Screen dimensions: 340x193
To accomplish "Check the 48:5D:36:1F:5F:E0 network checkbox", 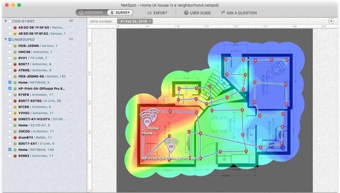I will pos(10,28).
